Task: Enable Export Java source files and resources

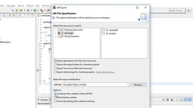Action: tap(55, 68)
